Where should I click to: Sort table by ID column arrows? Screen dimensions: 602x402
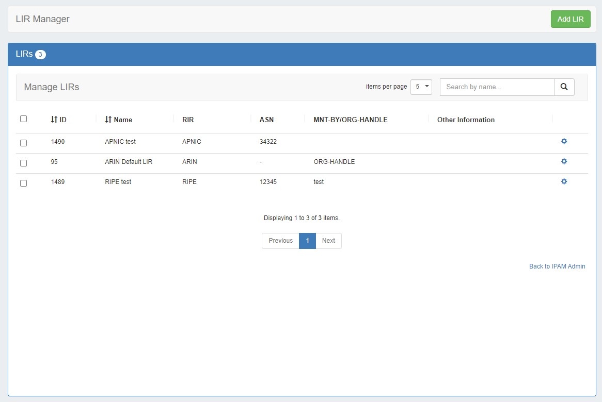[x=54, y=120]
